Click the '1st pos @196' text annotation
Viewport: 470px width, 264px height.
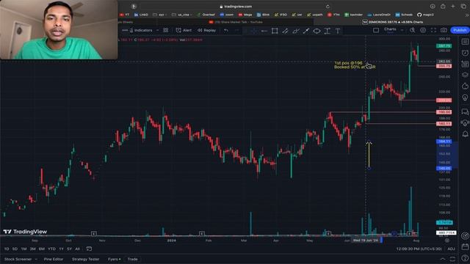click(x=348, y=63)
